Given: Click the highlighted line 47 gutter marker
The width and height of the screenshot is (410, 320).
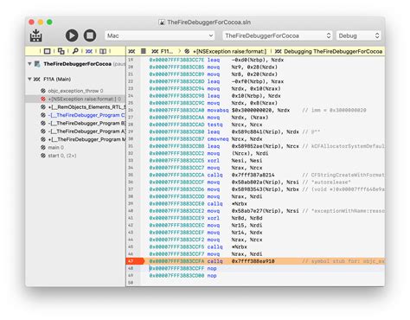Looking at the screenshot, I should pyautogui.click(x=135, y=261).
